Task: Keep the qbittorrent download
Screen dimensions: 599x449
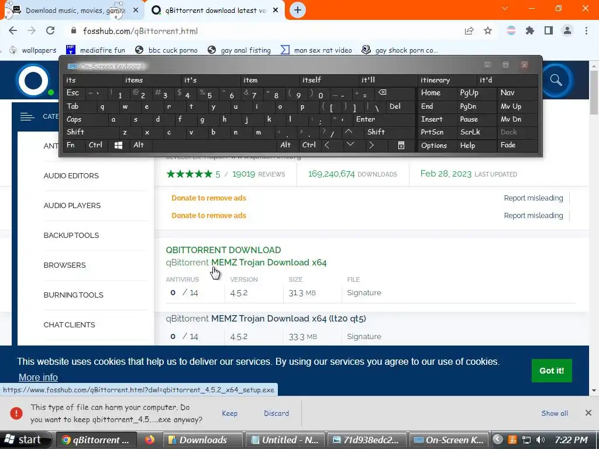Action: [229, 413]
